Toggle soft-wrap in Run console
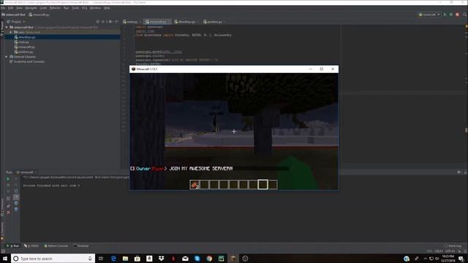The width and height of the screenshot is (468, 263). pyautogui.click(x=16, y=191)
